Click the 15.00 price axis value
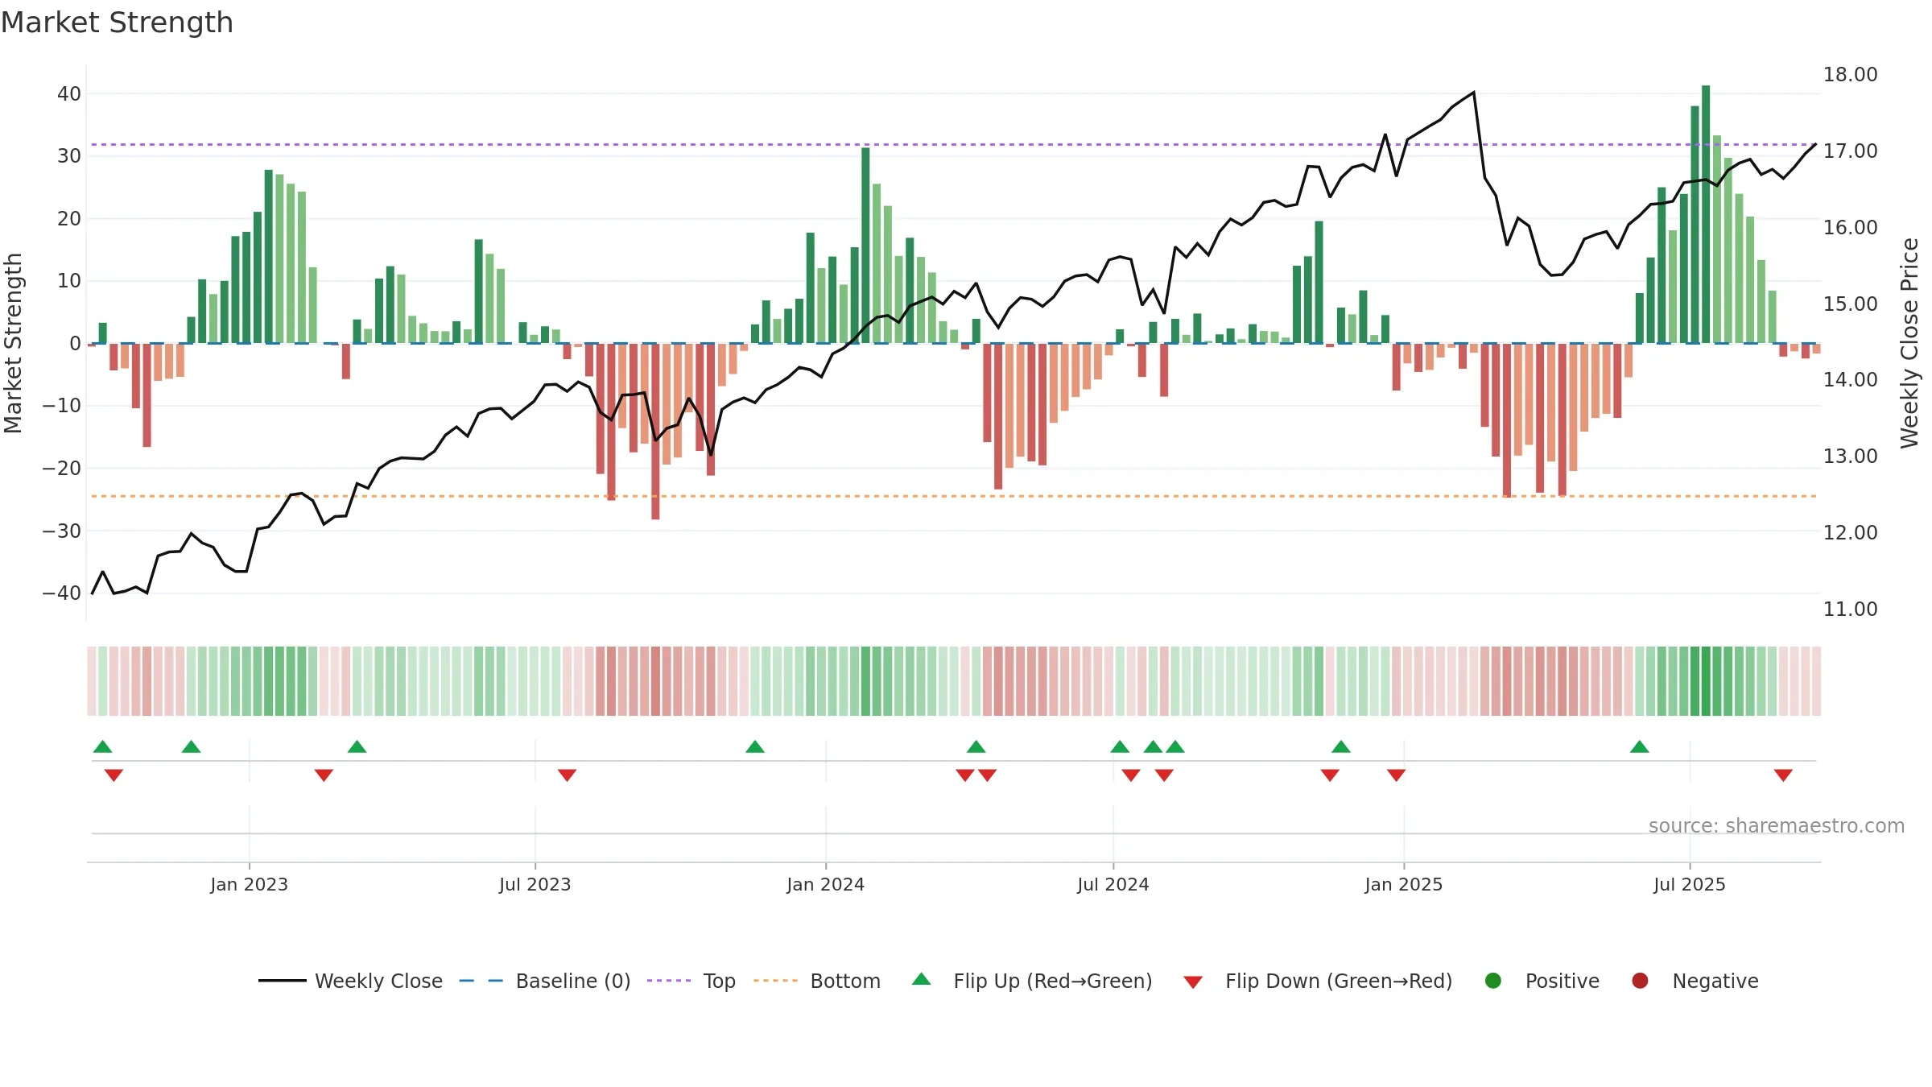This screenshot has height=1087, width=1932. click(1850, 304)
